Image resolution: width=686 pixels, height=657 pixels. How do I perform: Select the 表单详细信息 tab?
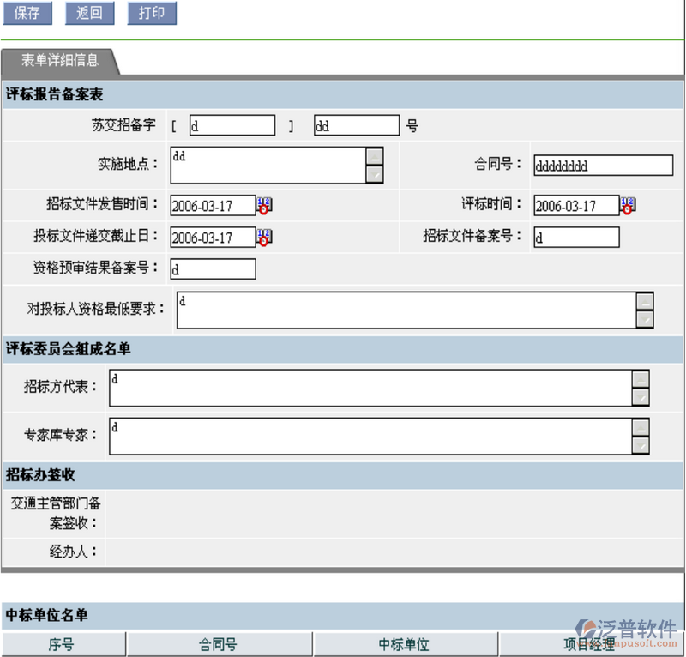coord(59,61)
